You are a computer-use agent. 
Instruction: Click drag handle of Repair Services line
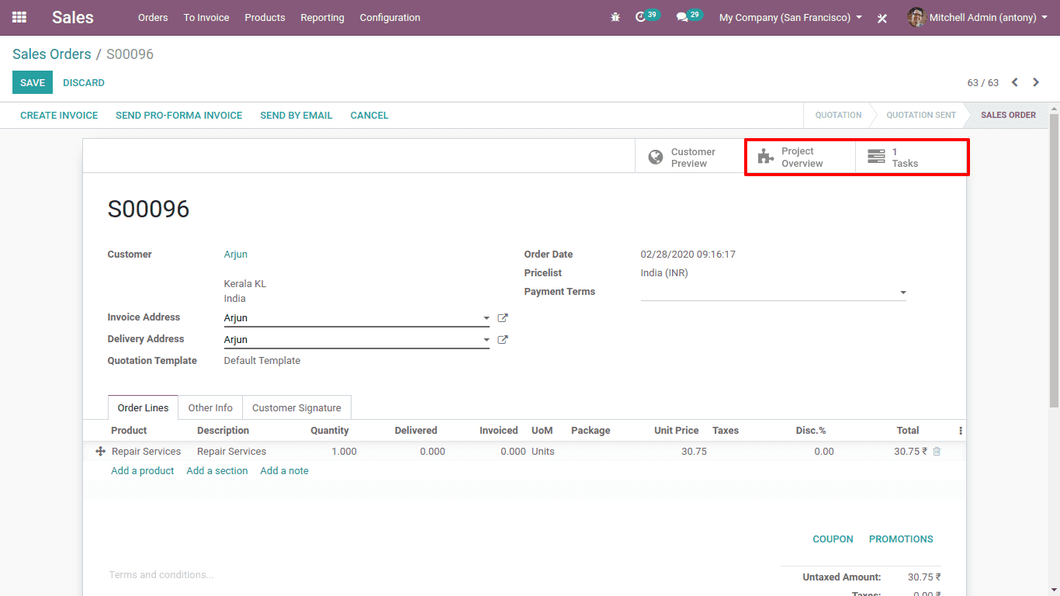click(100, 452)
